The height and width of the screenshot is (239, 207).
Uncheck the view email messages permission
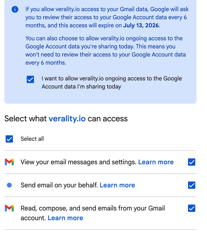(x=191, y=162)
